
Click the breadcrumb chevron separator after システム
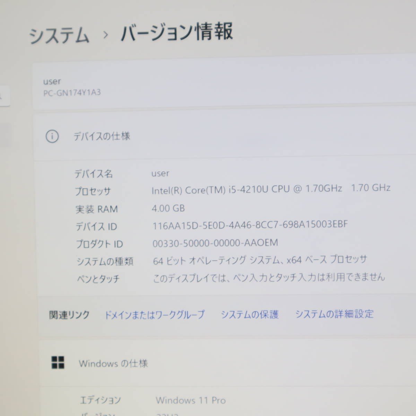coord(106,35)
